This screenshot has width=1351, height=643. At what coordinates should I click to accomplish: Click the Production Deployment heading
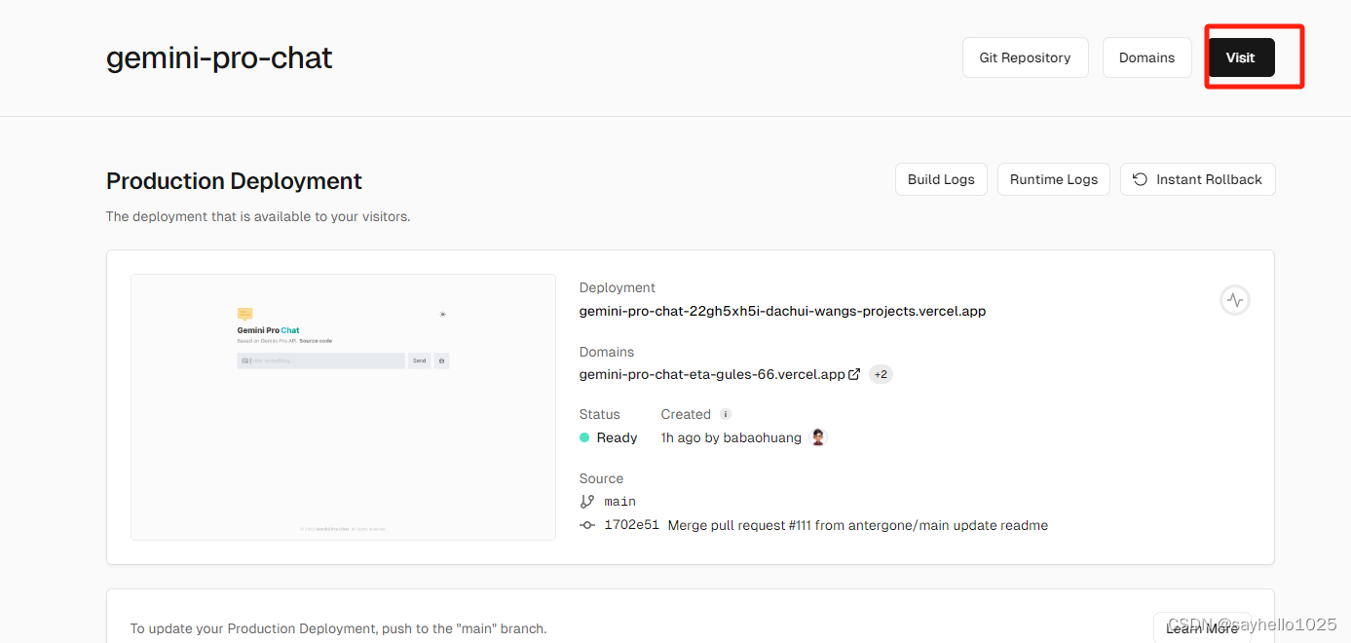tap(234, 181)
